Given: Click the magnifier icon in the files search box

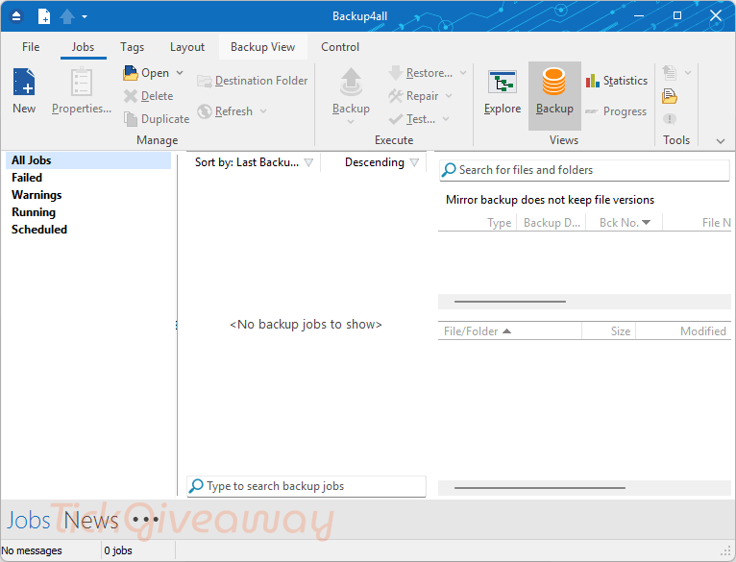Looking at the screenshot, I should tap(449, 169).
